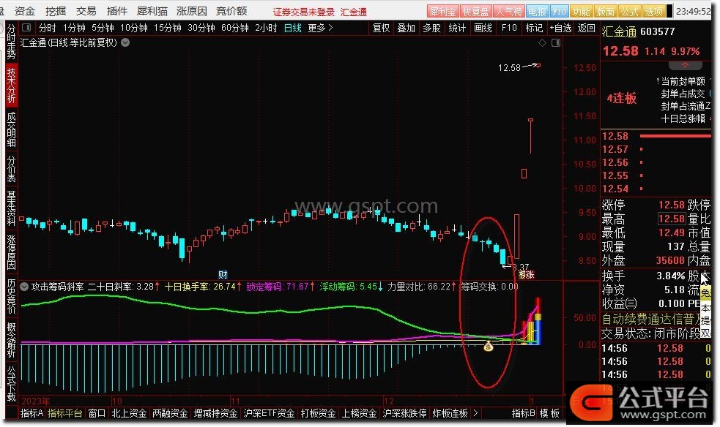Open the 犀利猫 menu
Screen dimensions: 720x427
[x=152, y=10]
